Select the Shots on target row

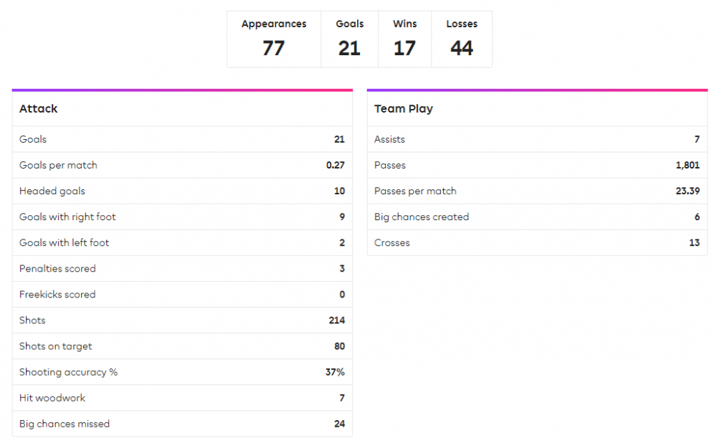(182, 346)
